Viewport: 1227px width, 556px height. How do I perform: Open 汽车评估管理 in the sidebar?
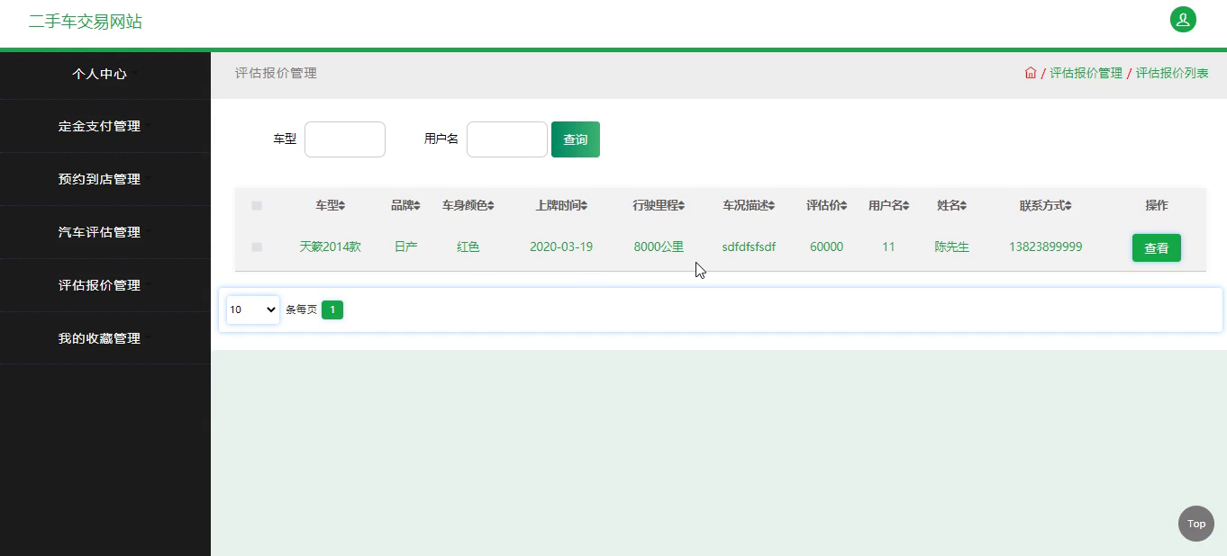100,232
